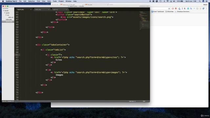Viewport: 210px width, 118px height.
Task: Open the AirPlay display menu bar icon
Action: coord(171,1)
